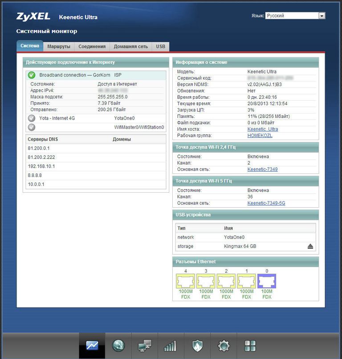Image resolution: width=342 pixels, height=359 pixels.
Task: Click the Домены column header
Action: 122,139
